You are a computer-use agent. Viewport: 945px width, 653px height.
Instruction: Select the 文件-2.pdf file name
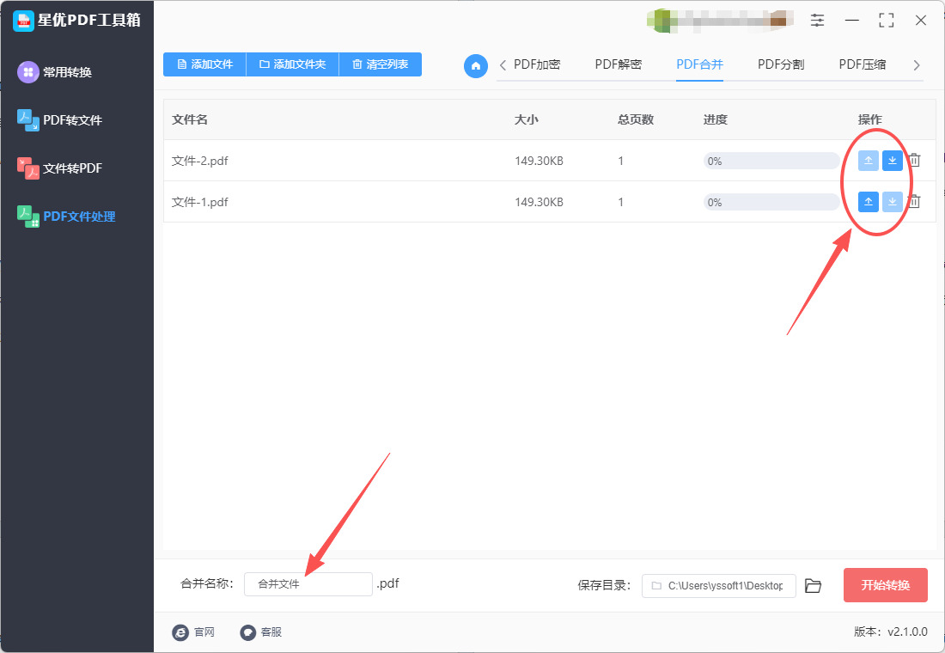[x=200, y=161]
